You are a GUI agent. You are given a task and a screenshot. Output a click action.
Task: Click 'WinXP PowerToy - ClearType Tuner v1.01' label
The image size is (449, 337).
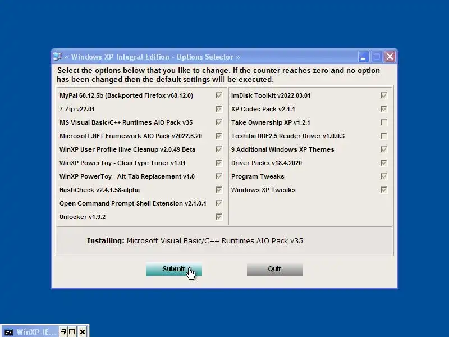tap(122, 163)
